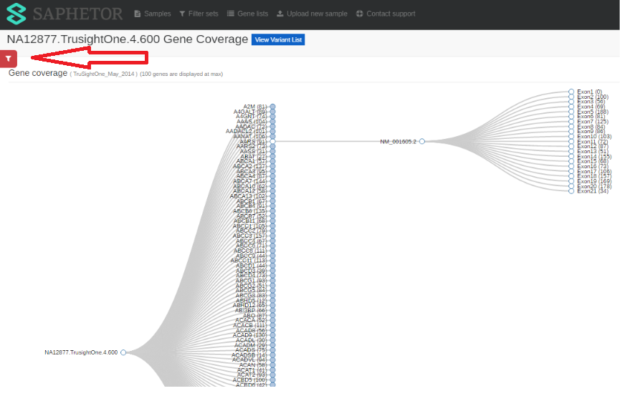Expand the AADACL2 (101) gene node

[x=272, y=132]
